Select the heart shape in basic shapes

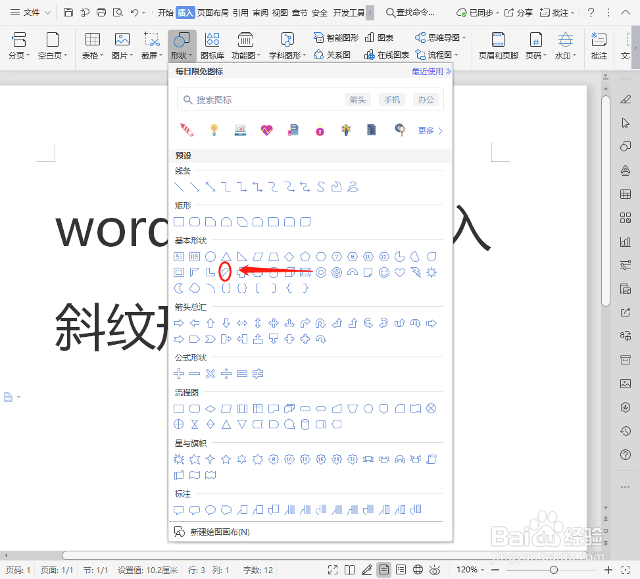(x=400, y=272)
